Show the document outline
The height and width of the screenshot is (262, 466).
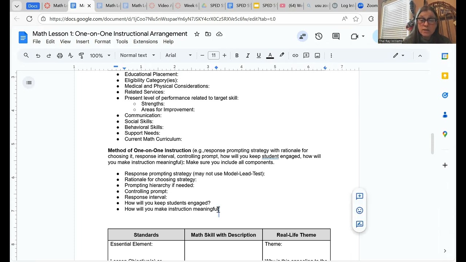(29, 83)
